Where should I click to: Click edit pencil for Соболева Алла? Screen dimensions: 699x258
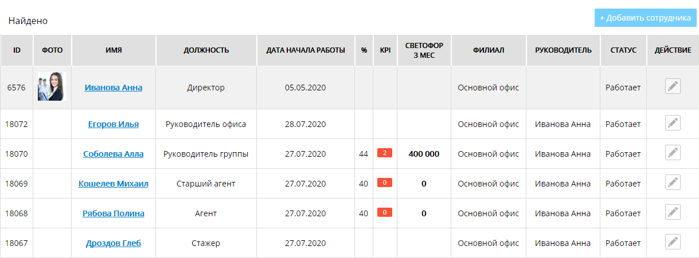673,153
